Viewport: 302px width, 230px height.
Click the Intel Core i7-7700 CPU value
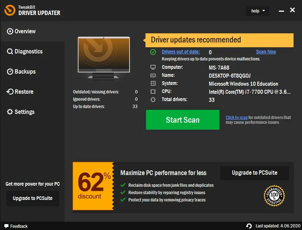pyautogui.click(x=250, y=92)
